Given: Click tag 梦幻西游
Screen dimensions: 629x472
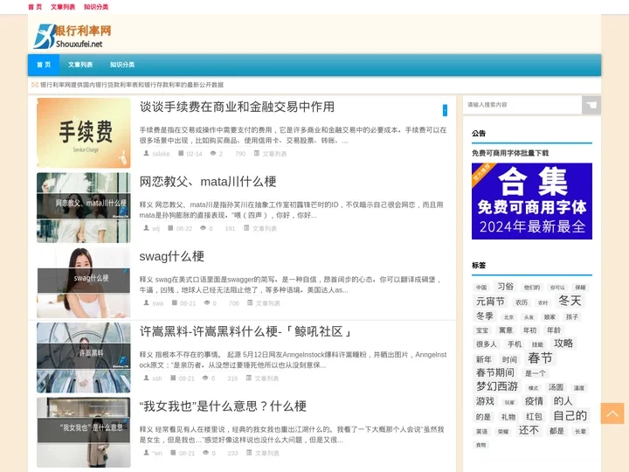Looking at the screenshot, I should 496,386.
